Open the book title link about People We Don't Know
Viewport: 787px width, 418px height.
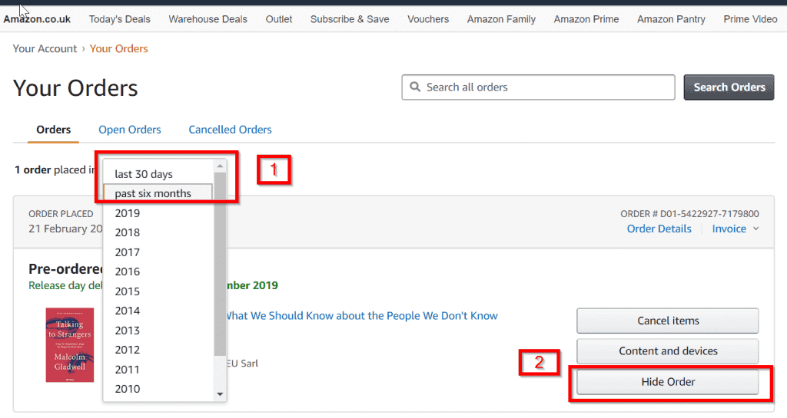(362, 316)
